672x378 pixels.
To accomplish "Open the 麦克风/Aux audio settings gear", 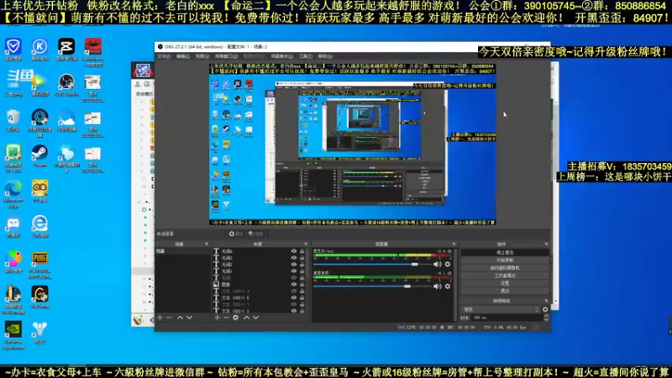I will (x=448, y=265).
